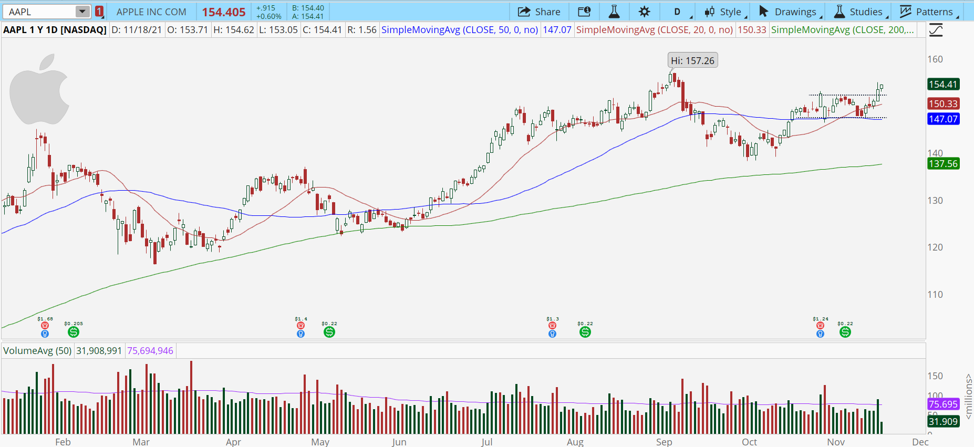Click the AAPL 1 Y 1D [NASDAQ] chart title

[x=55, y=30]
